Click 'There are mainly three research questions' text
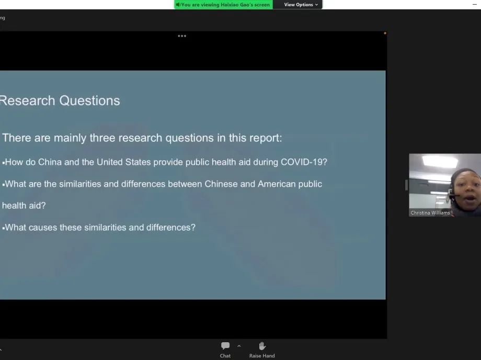 click(142, 138)
